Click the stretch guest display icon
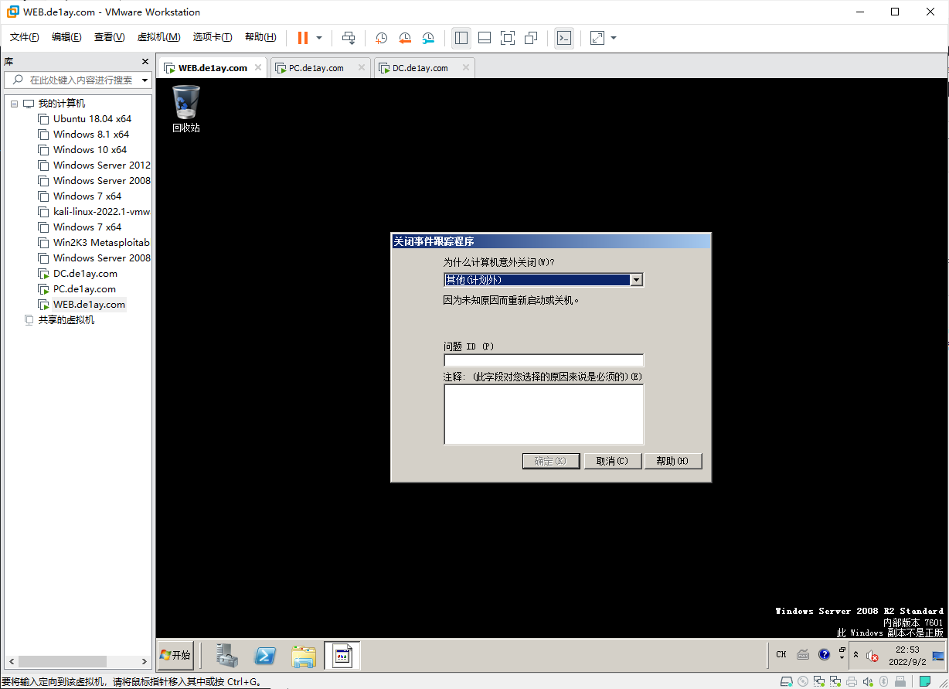The image size is (949, 689). click(x=597, y=38)
